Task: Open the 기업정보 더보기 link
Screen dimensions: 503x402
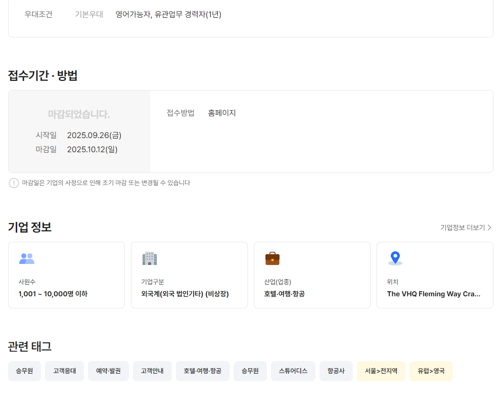Action: [x=466, y=228]
